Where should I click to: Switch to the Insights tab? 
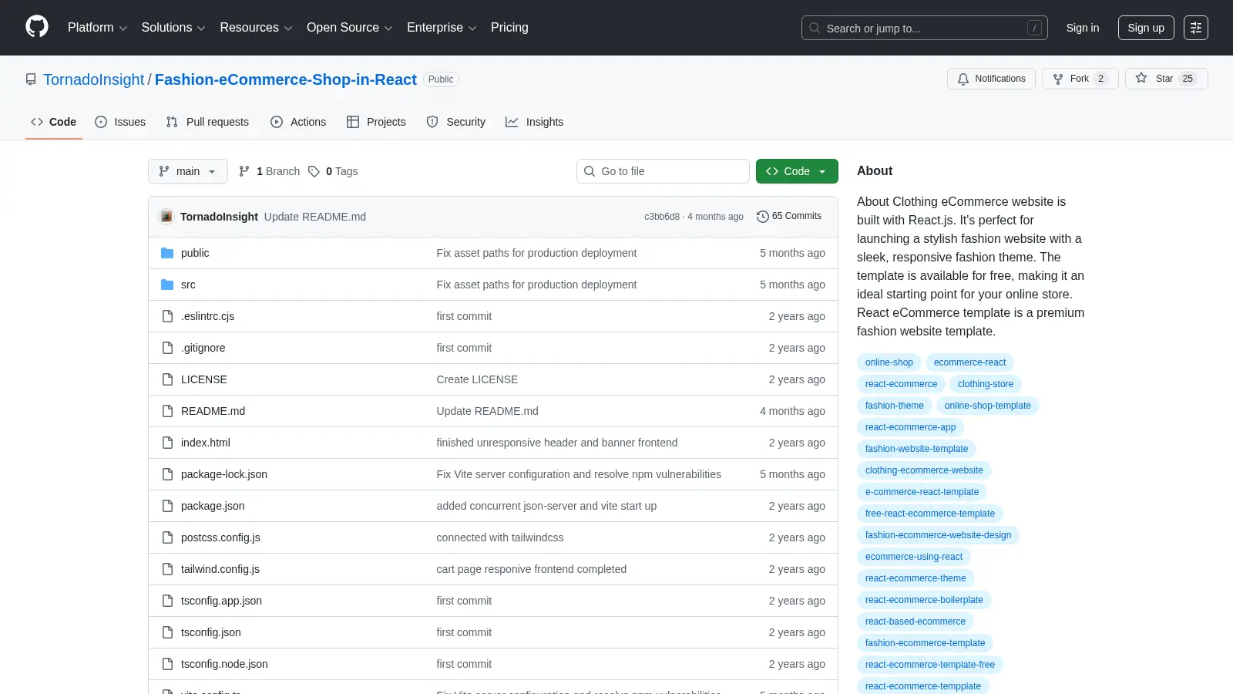click(535, 122)
